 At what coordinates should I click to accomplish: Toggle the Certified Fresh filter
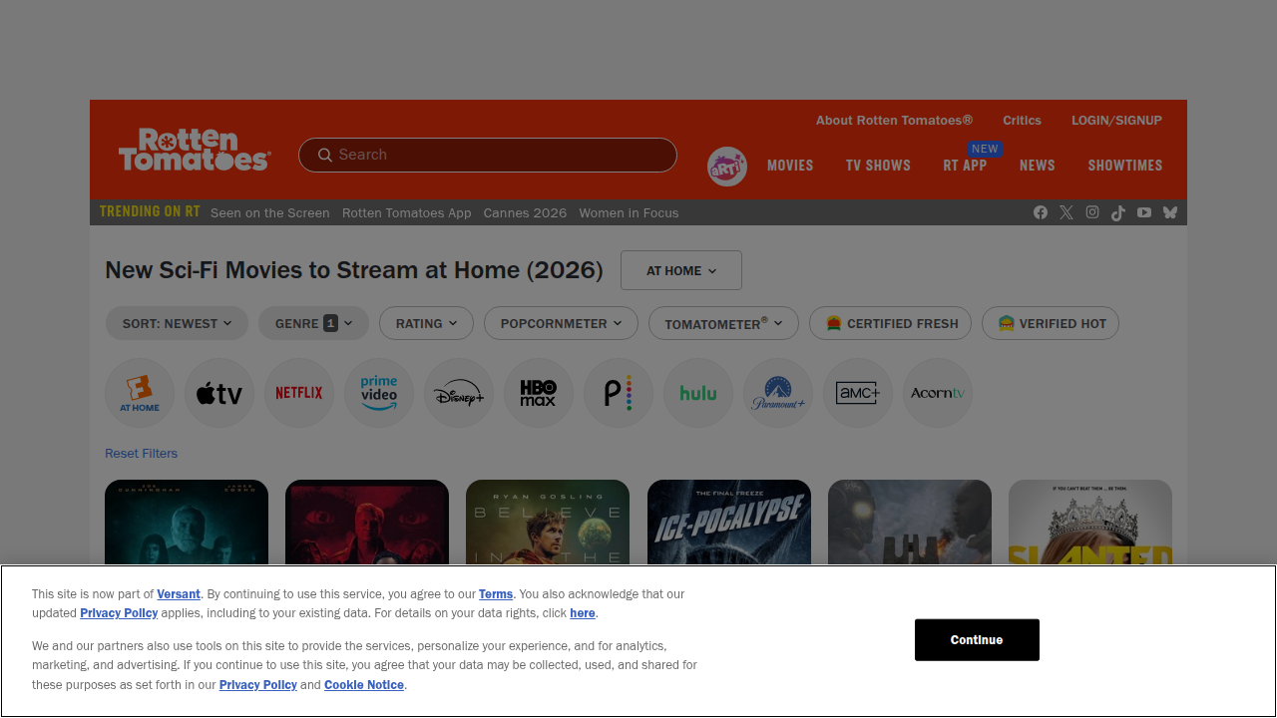pyautogui.click(x=890, y=323)
